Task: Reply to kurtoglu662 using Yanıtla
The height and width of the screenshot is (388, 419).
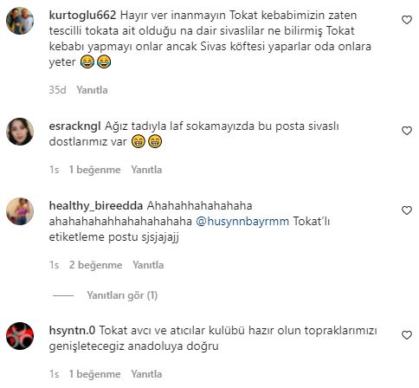Action: pyautogui.click(x=92, y=90)
